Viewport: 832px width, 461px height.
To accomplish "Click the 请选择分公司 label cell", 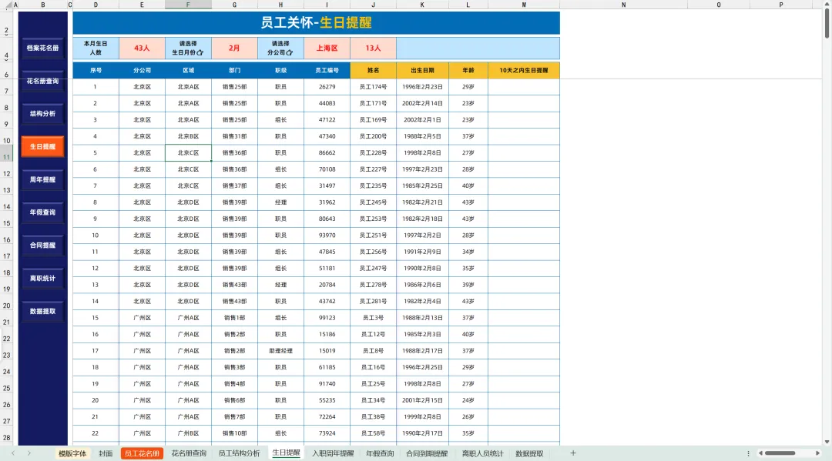I will click(280, 48).
